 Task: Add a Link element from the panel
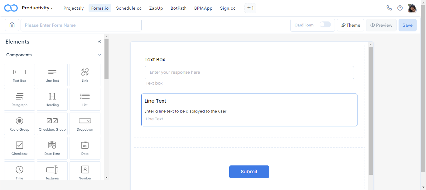(x=85, y=75)
